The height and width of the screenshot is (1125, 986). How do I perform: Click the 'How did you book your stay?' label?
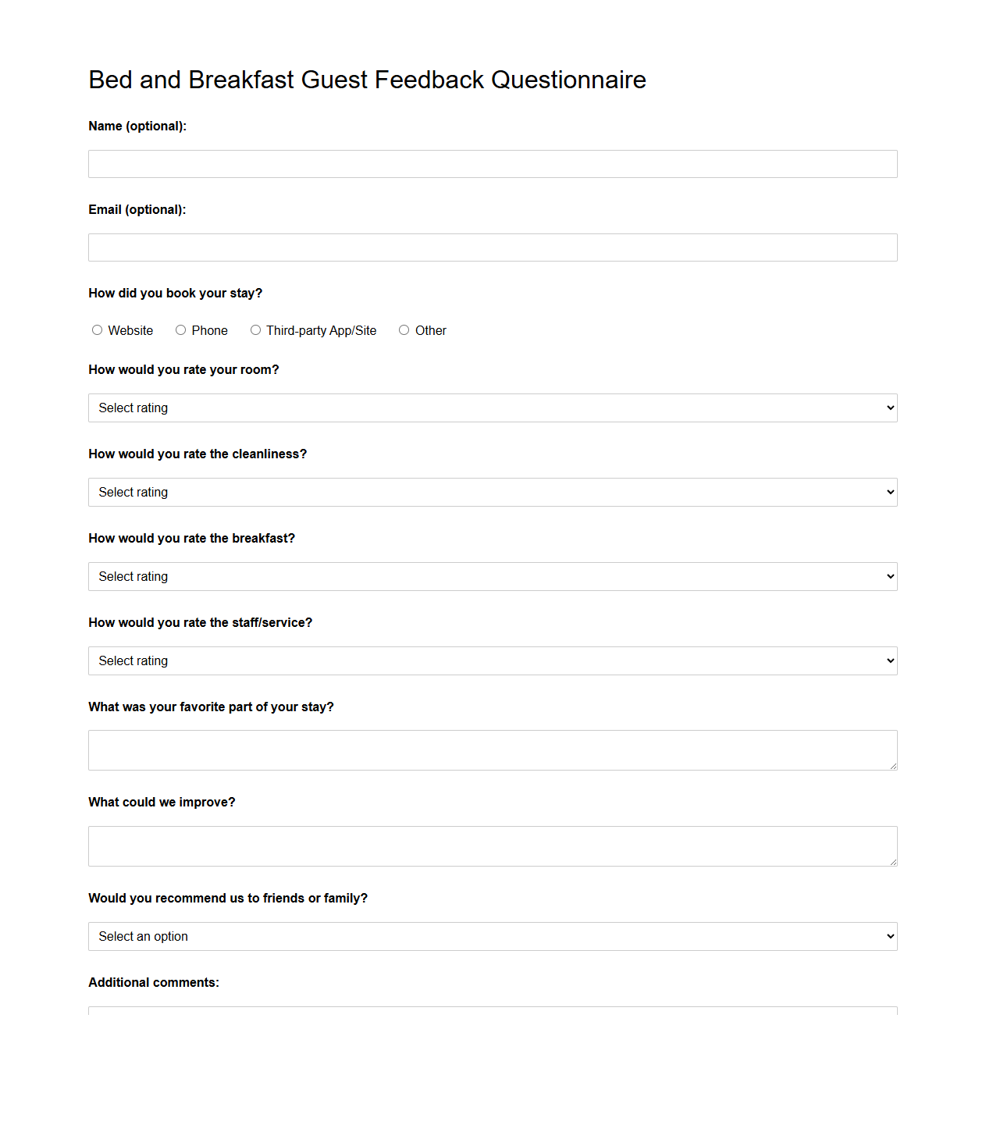pyautogui.click(x=175, y=293)
